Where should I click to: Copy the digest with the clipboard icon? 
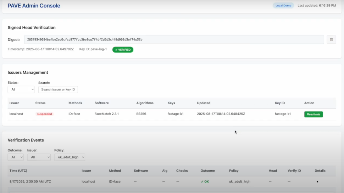click(331, 39)
